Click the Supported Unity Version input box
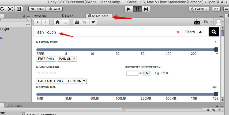Viewport: 229px width, 115px height. point(132,73)
